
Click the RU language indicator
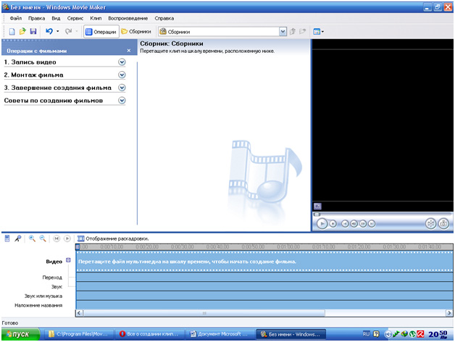[366, 334]
